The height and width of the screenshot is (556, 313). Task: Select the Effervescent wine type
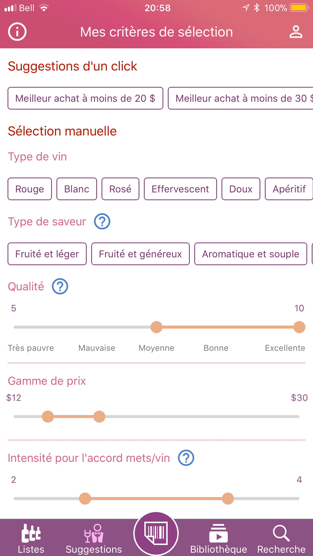[180, 189]
